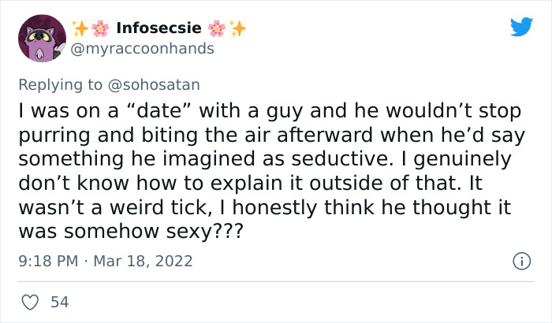This screenshot has width=552, height=323.
Task: Click the pink flower emoji before Infosecsie
Action: (100, 28)
